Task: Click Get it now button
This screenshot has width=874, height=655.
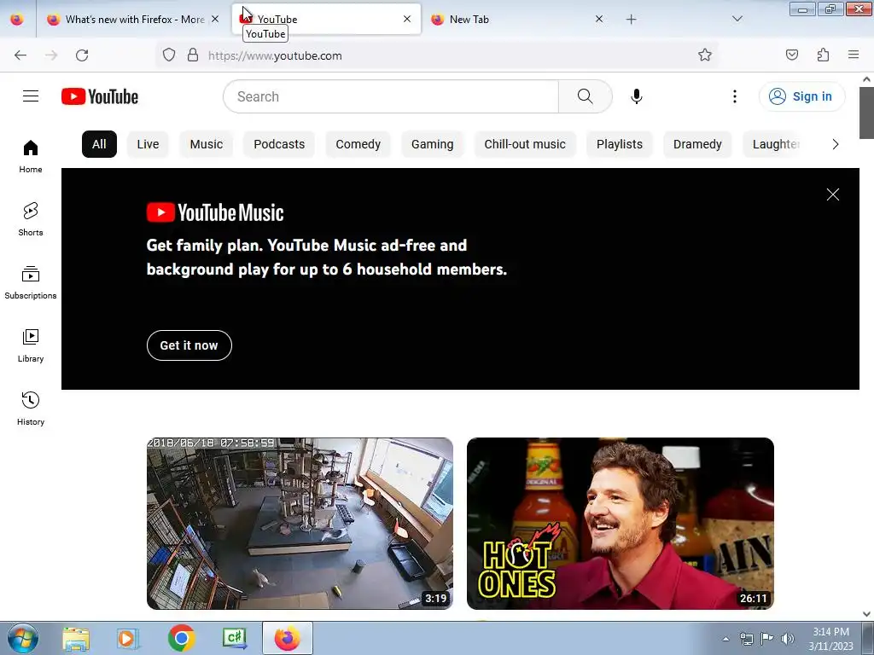Action: click(189, 345)
